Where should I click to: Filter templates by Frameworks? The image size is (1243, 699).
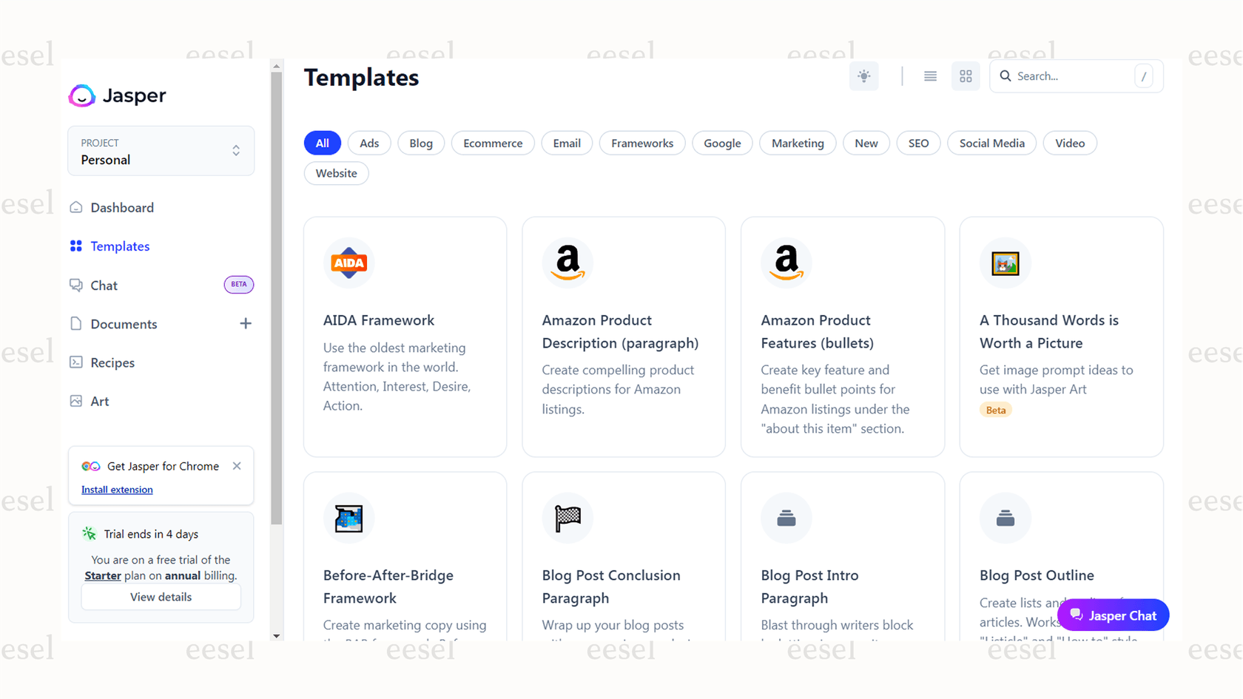[641, 143]
